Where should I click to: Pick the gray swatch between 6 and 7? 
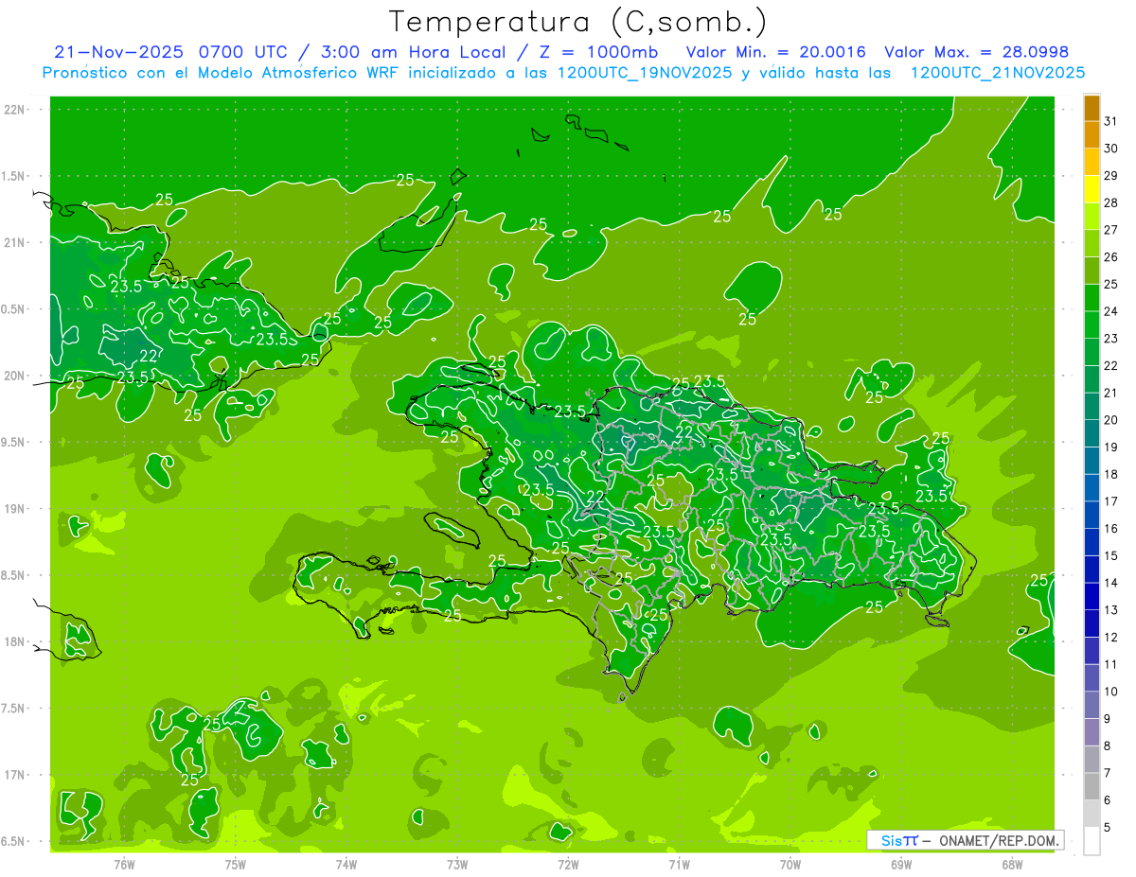pyautogui.click(x=1092, y=786)
